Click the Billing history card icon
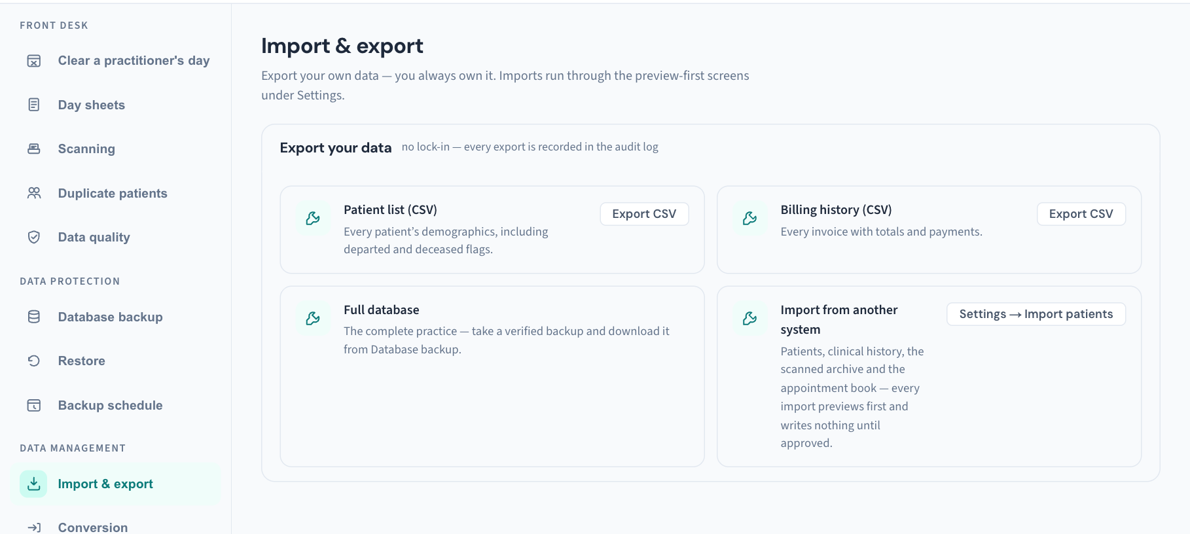Image resolution: width=1190 pixels, height=534 pixels. [x=750, y=219]
